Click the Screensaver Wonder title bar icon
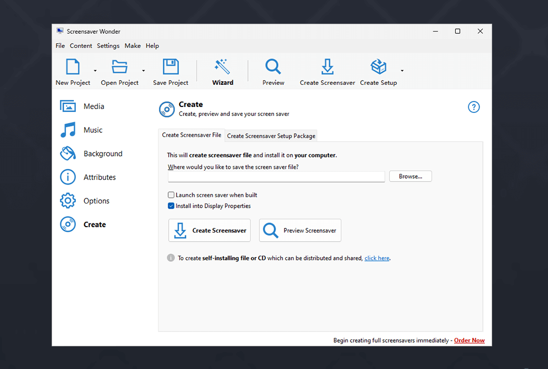548x369 pixels. click(x=60, y=31)
